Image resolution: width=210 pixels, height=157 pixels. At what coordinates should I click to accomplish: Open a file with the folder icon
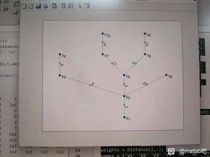(x=31, y=6)
